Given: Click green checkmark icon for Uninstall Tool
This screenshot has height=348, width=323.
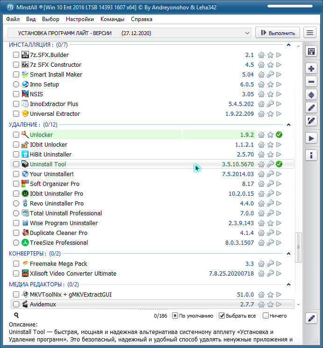Looking at the screenshot, I should tap(279, 164).
